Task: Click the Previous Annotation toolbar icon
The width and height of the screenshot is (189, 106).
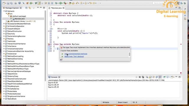Action: click(86, 3)
